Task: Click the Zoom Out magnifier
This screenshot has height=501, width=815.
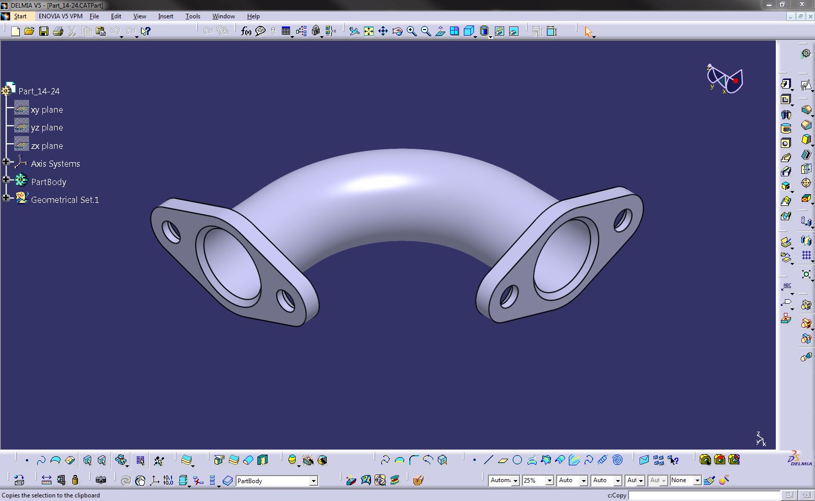Action: click(426, 32)
